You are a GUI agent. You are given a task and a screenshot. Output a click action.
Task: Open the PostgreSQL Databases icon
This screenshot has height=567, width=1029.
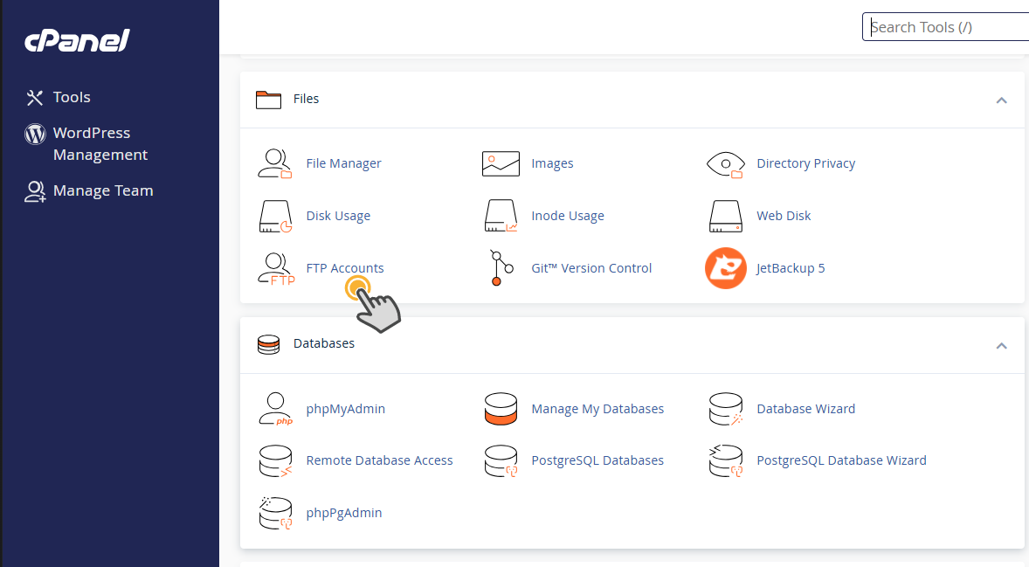click(x=501, y=460)
